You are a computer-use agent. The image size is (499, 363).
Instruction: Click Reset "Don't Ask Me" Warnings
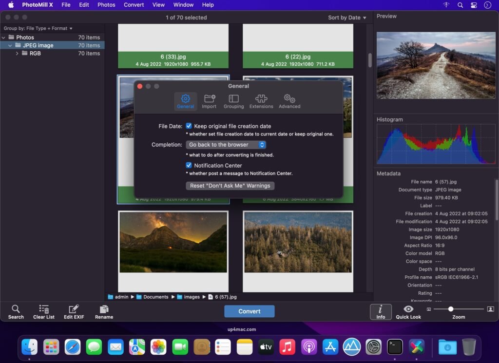pos(230,186)
